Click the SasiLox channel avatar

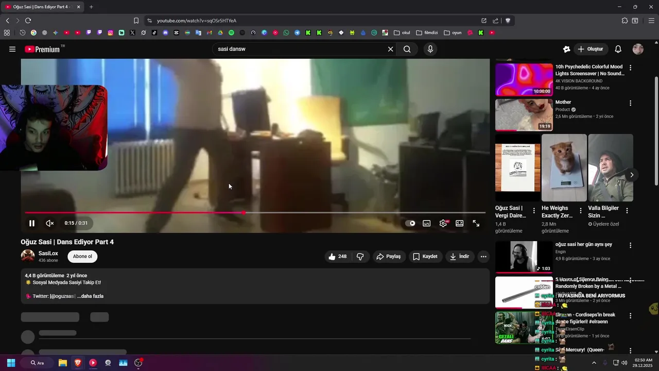28,256
